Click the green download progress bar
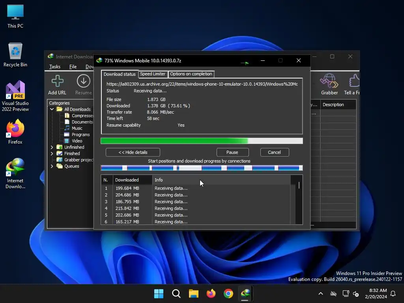 pos(202,141)
